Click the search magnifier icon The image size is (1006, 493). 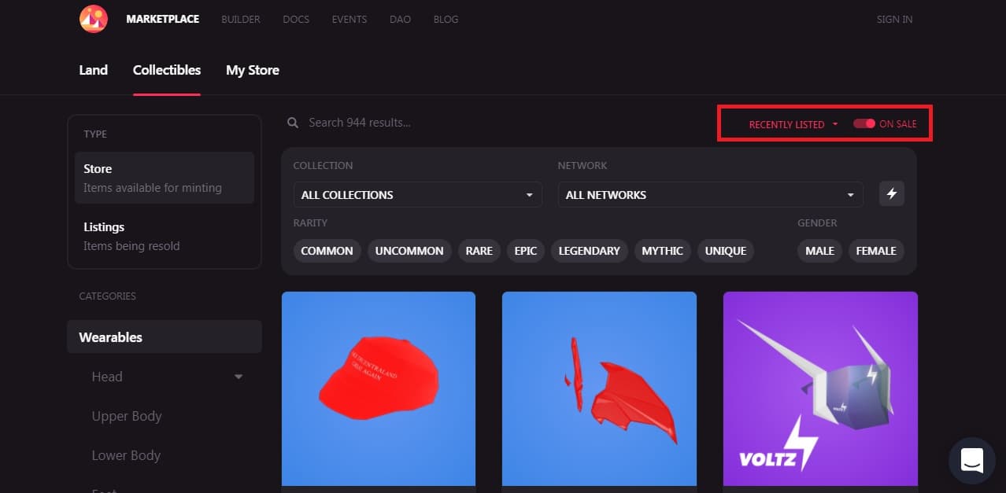pyautogui.click(x=293, y=123)
